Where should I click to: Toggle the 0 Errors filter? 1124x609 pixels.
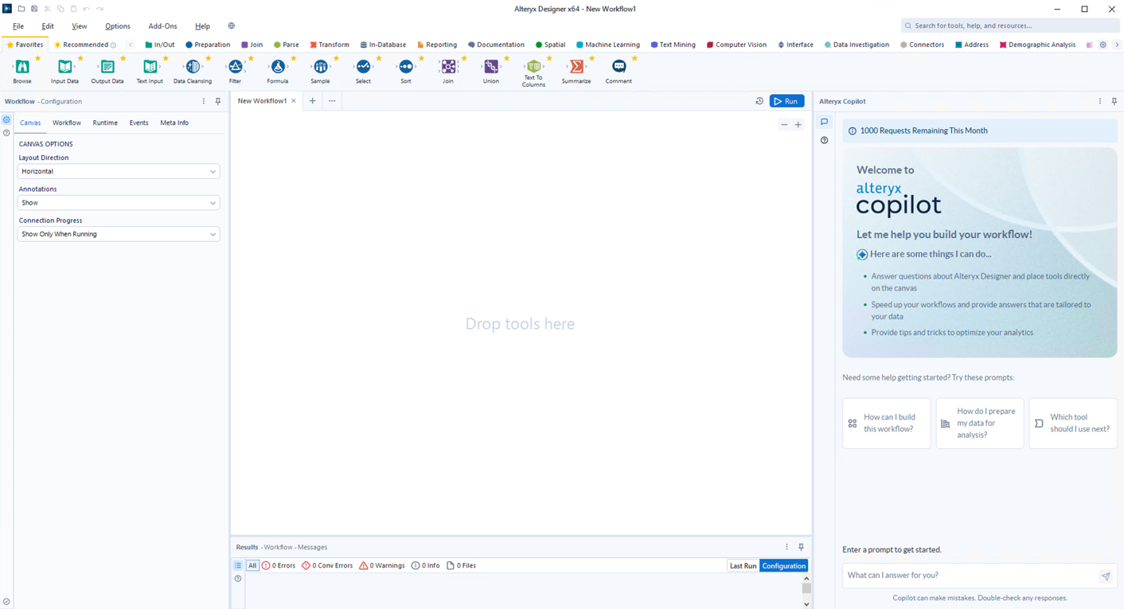coord(279,565)
